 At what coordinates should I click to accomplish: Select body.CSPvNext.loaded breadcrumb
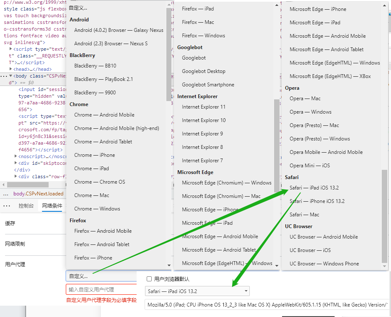point(39,194)
